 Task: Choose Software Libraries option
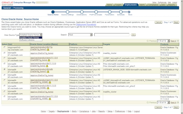pos(31,40)
